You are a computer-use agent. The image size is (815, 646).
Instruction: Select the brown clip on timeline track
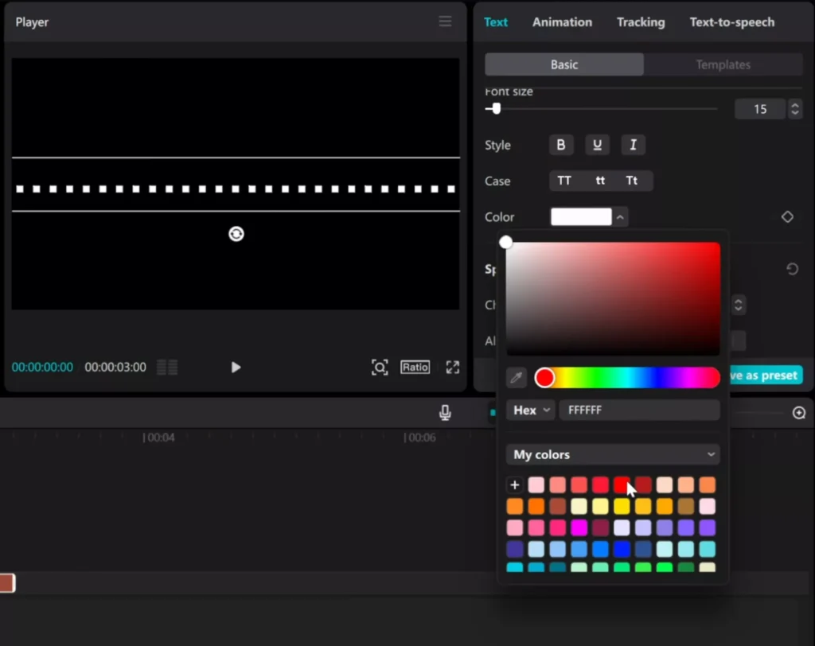pos(7,583)
